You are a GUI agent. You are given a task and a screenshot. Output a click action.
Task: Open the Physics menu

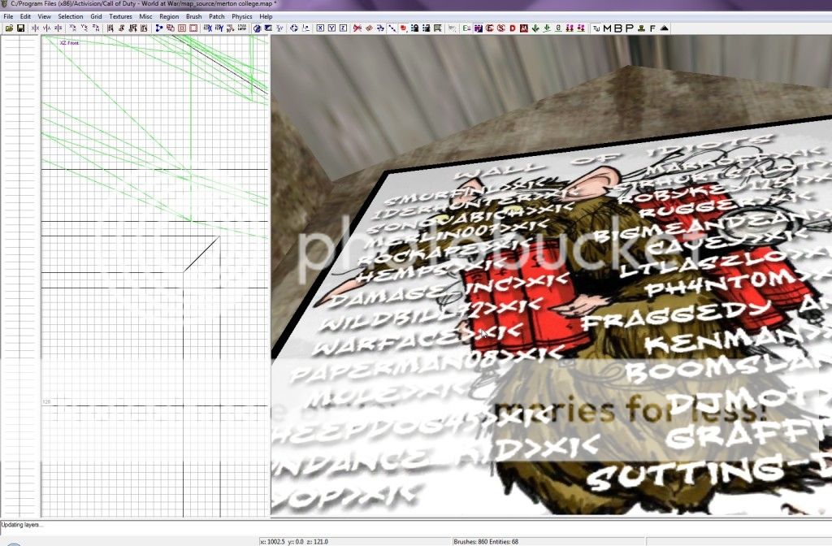click(x=242, y=16)
